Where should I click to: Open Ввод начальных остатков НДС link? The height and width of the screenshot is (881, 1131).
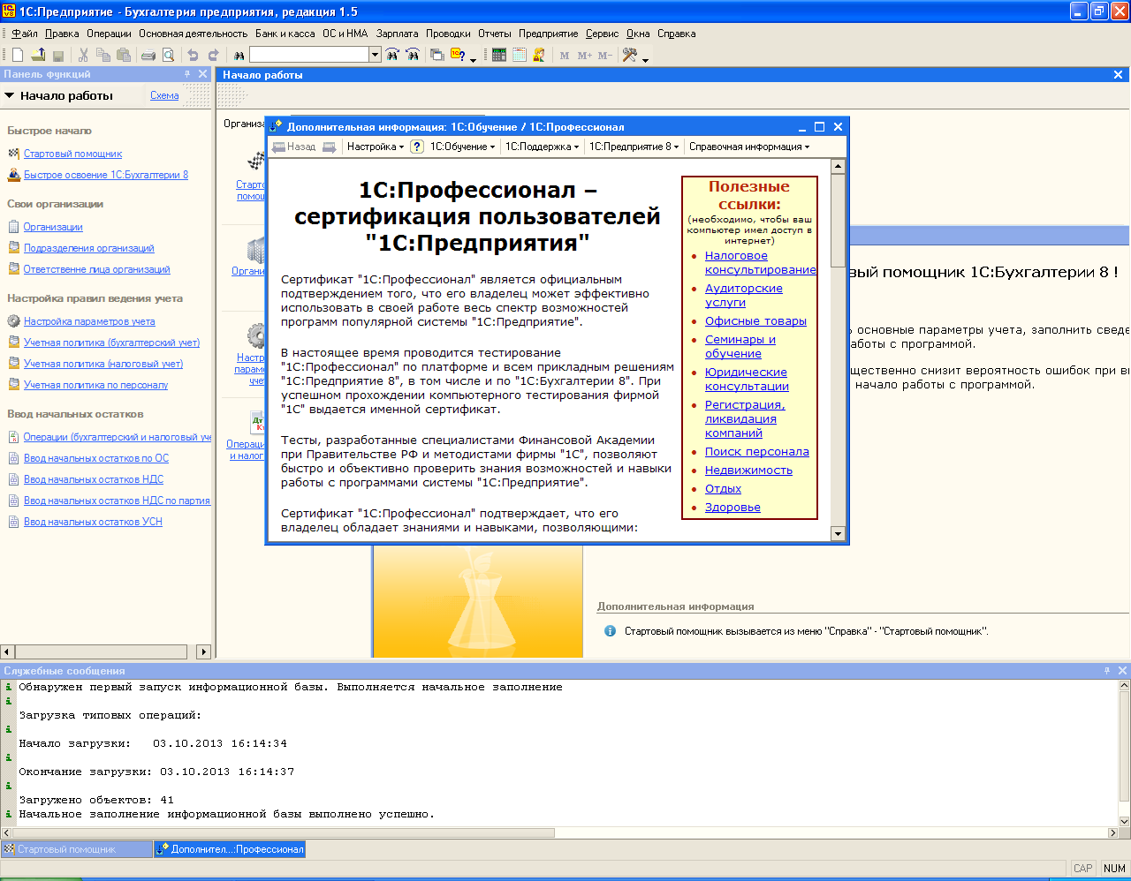point(94,479)
